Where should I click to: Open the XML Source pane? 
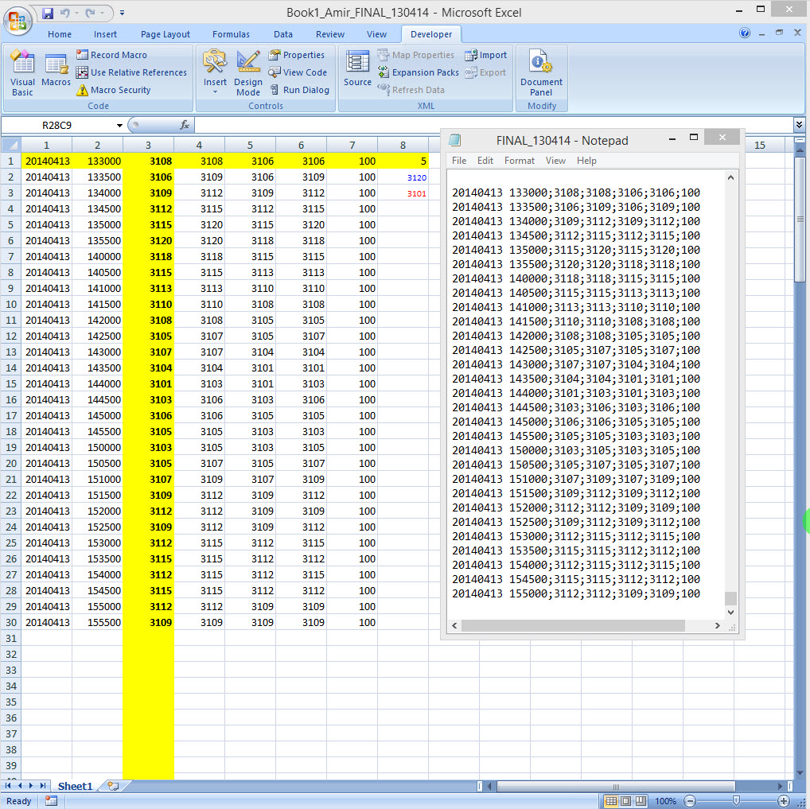357,68
